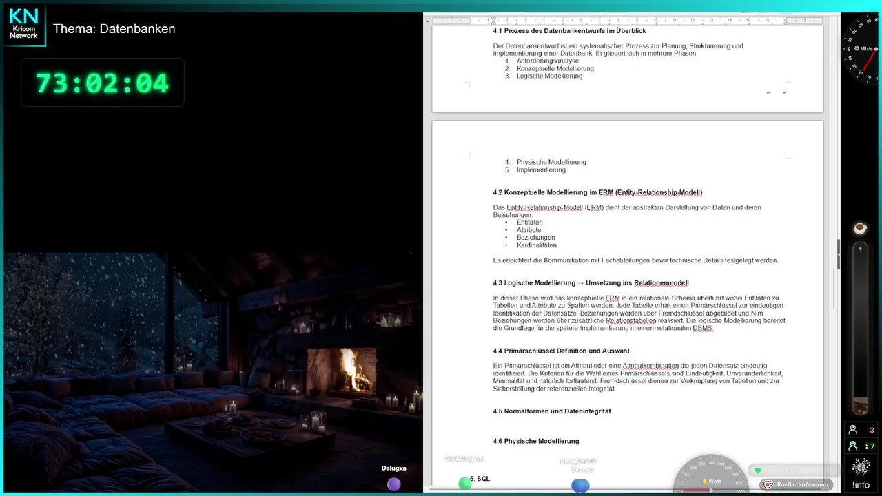This screenshot has height=496, width=882.
Task: Click list item 'Implementierung'
Action: (541, 169)
